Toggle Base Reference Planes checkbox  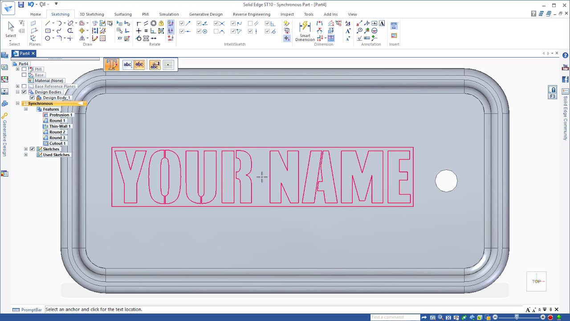tap(24, 86)
